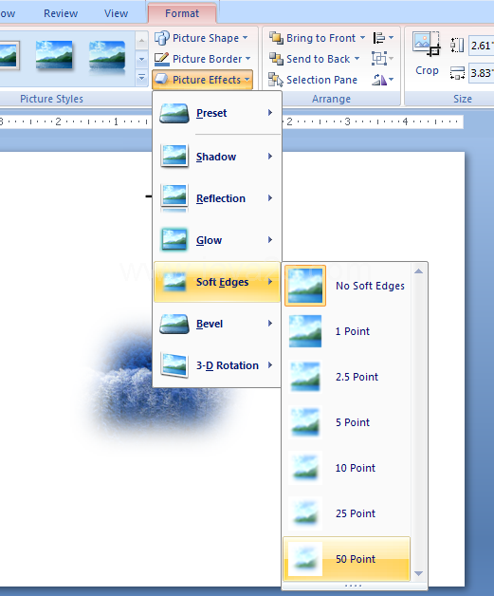Click the Bring to Front icon

276,38
